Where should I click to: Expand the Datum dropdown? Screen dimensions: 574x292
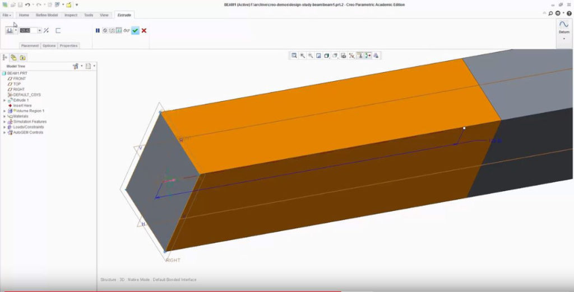[564, 39]
